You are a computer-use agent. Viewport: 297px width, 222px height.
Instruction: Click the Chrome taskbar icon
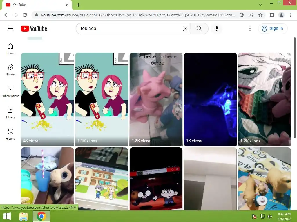[x=41, y=216]
